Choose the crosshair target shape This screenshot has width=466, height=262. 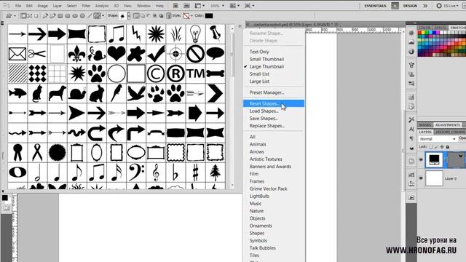coord(175,54)
